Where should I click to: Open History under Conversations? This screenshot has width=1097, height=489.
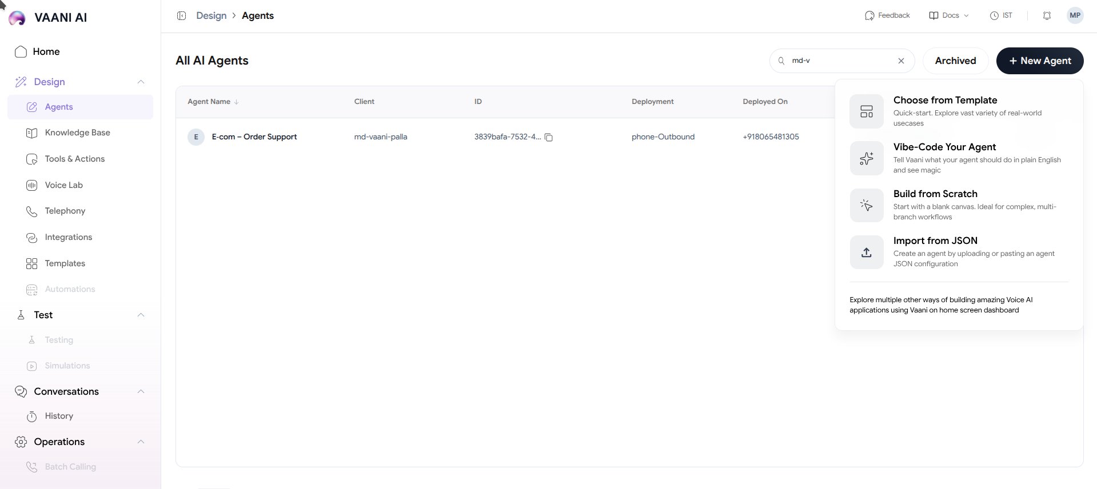[80, 416]
